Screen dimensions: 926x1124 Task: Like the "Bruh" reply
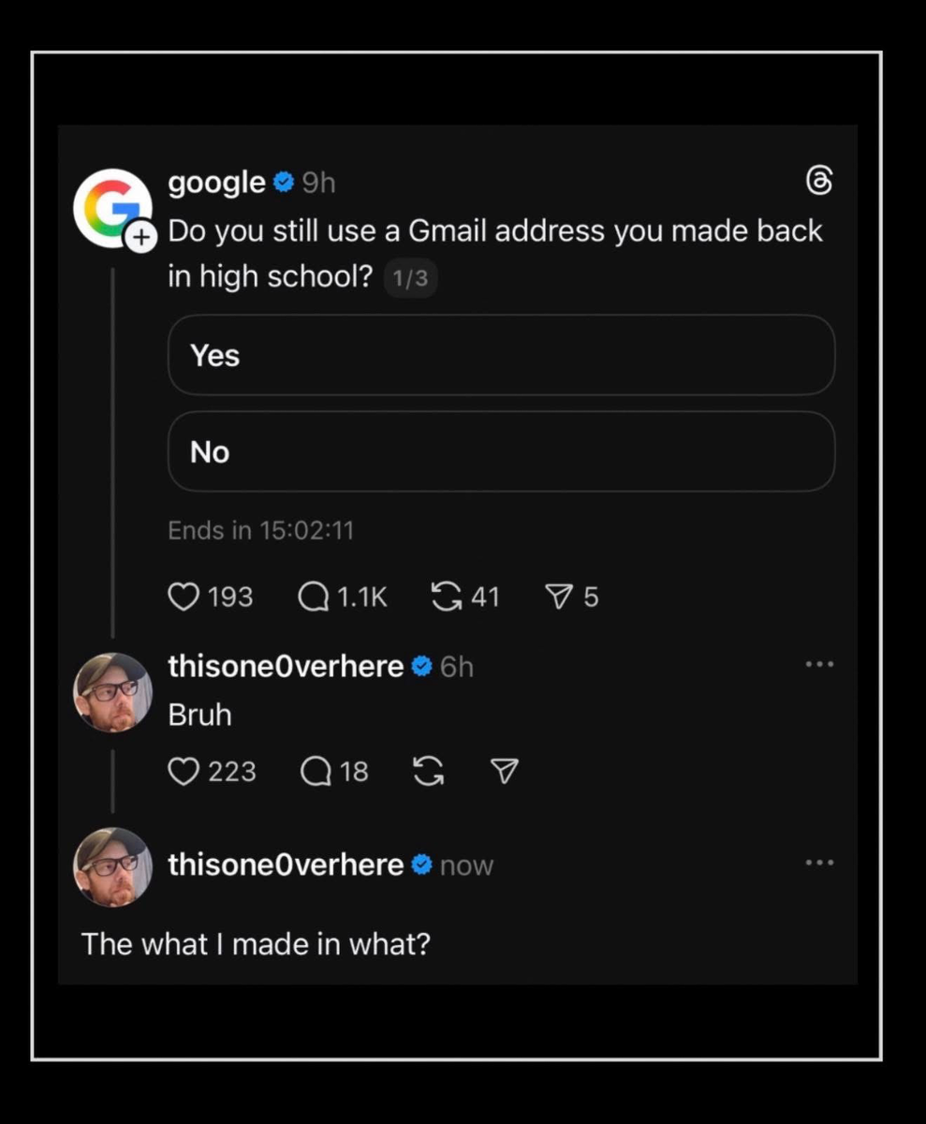click(x=183, y=771)
